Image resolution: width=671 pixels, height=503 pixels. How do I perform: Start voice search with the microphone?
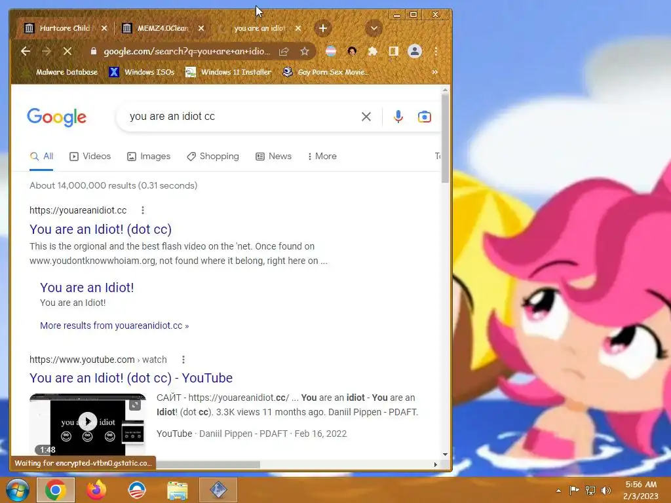[x=398, y=117]
